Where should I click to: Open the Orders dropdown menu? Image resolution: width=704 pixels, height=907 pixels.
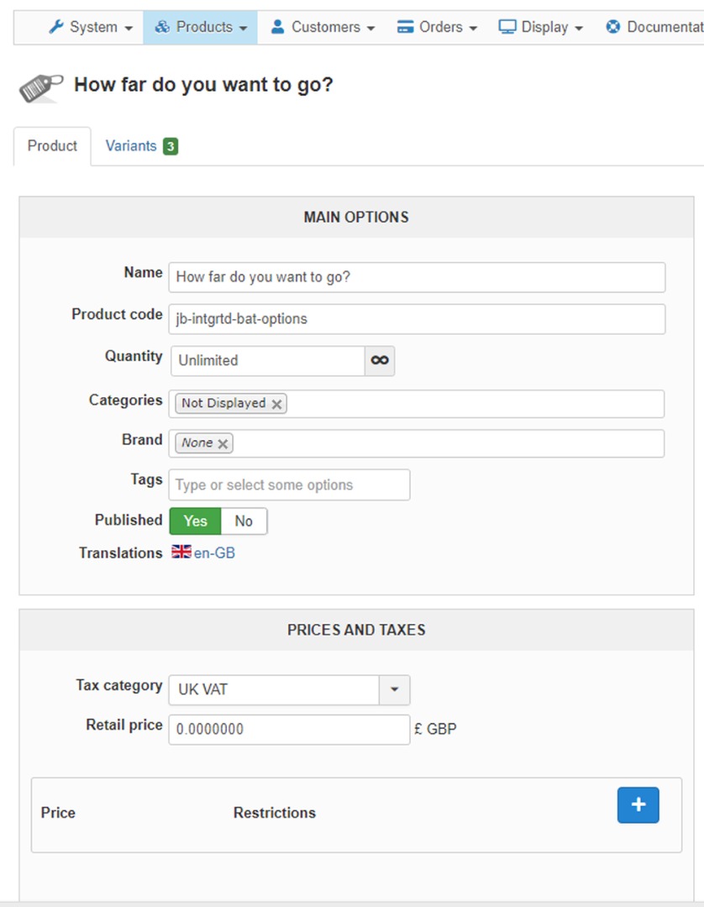coord(437,27)
